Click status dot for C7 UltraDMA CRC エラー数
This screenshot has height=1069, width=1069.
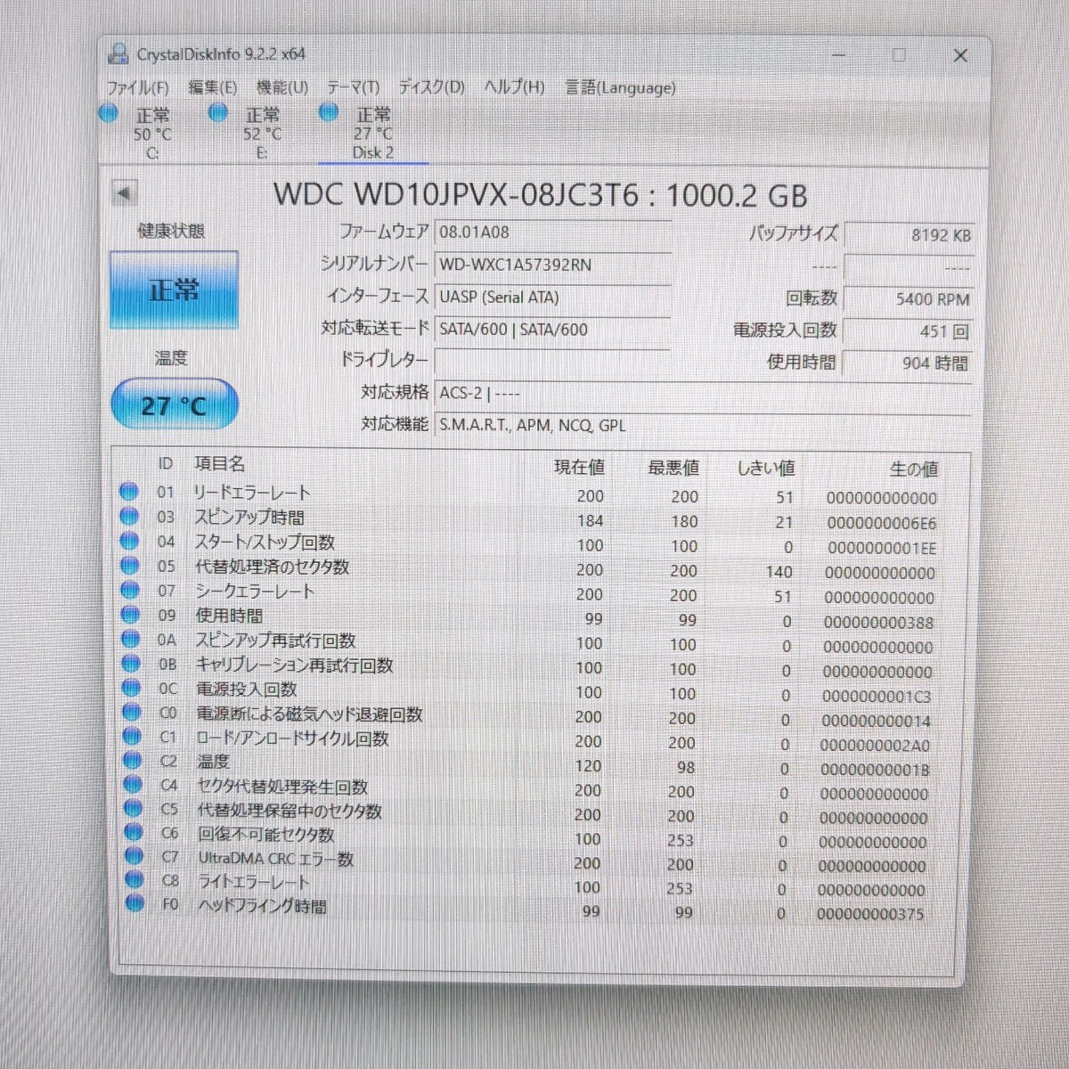[135, 856]
